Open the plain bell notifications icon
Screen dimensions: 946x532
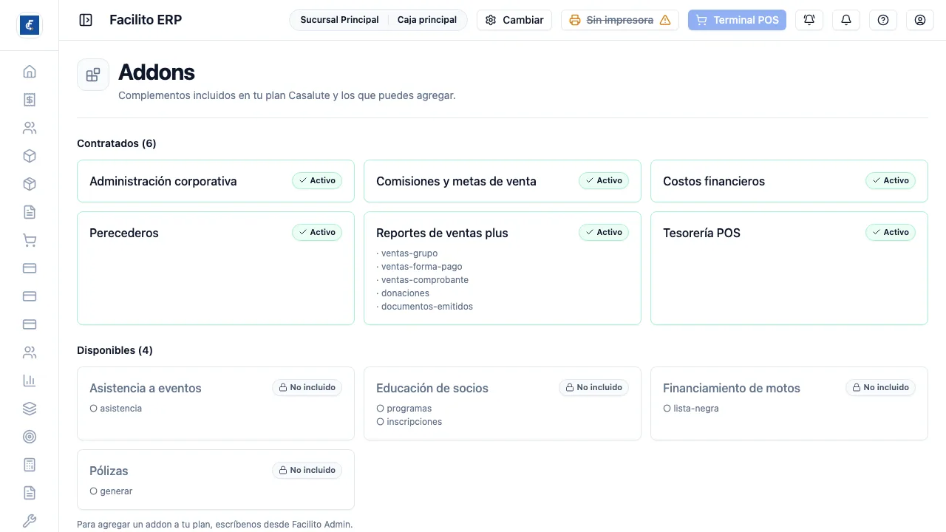(x=846, y=20)
